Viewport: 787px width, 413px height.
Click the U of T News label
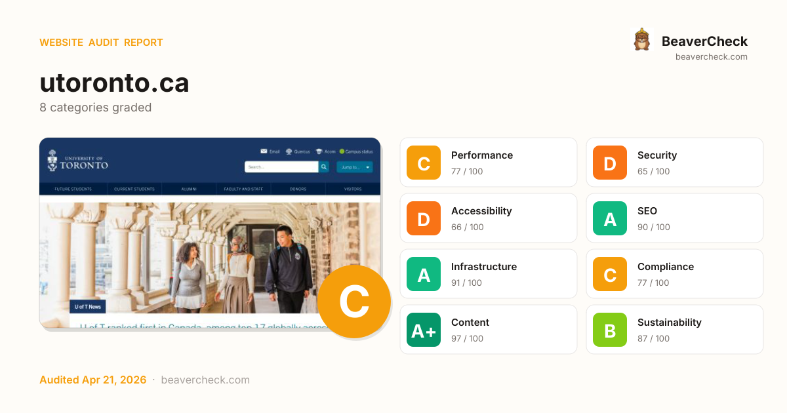(x=87, y=306)
